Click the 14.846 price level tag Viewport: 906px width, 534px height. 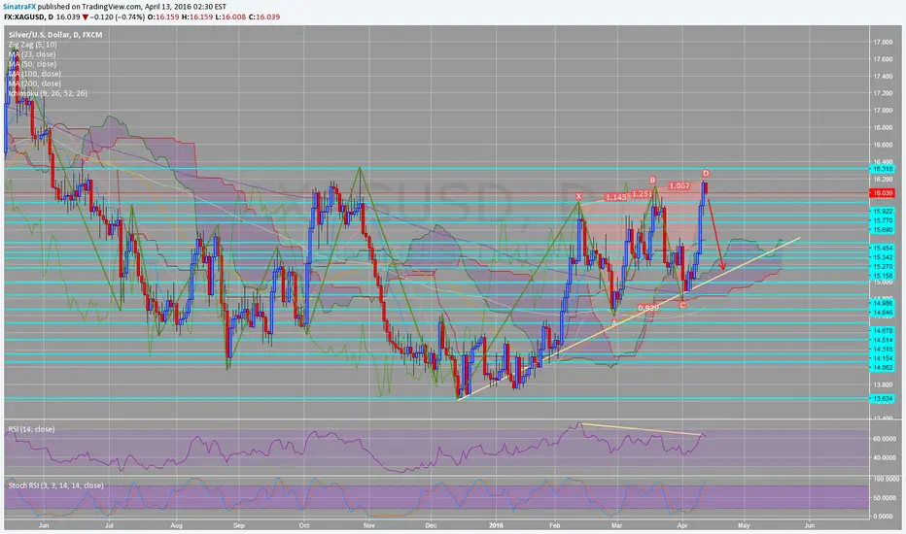pos(882,313)
